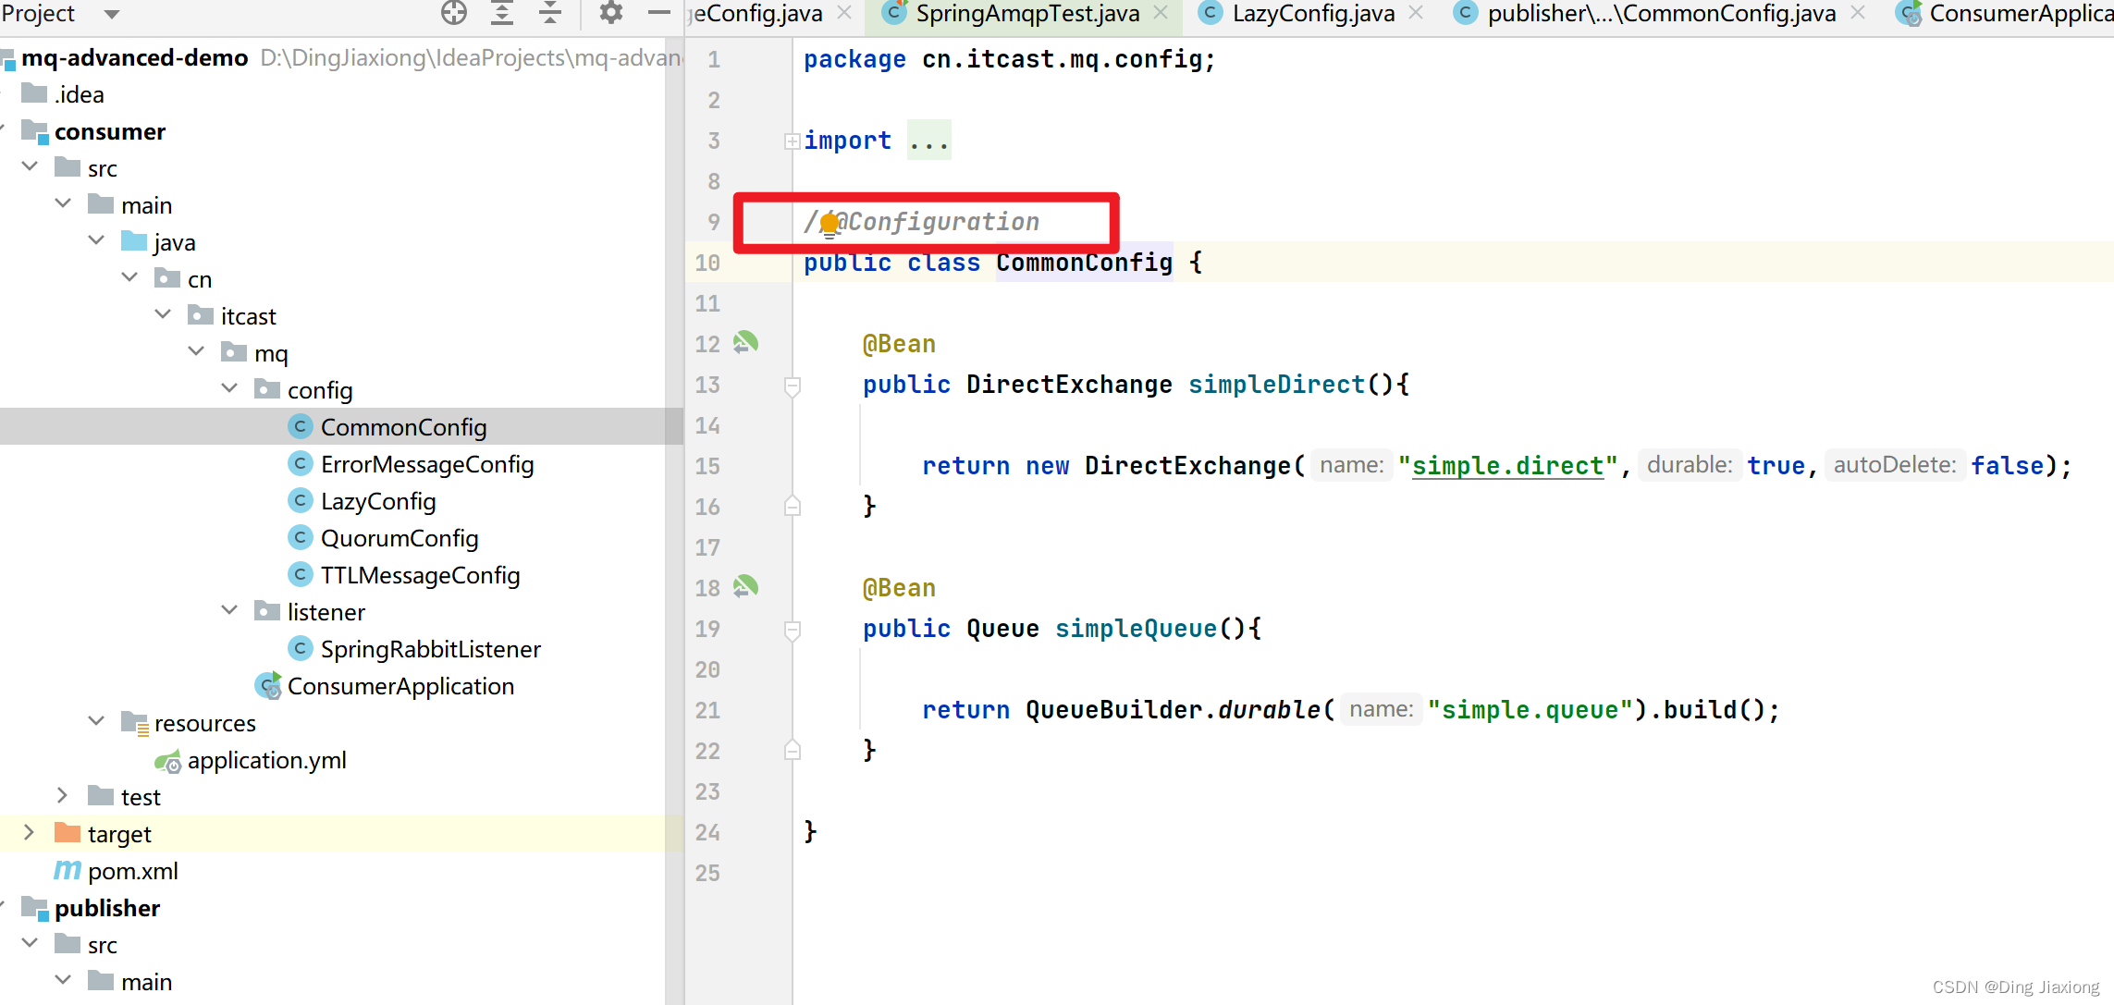Select SpringRabbitListener class in tree
The image size is (2114, 1005).
point(430,649)
